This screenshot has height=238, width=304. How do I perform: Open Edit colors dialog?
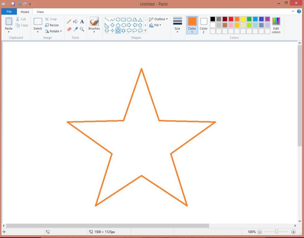[x=276, y=25]
